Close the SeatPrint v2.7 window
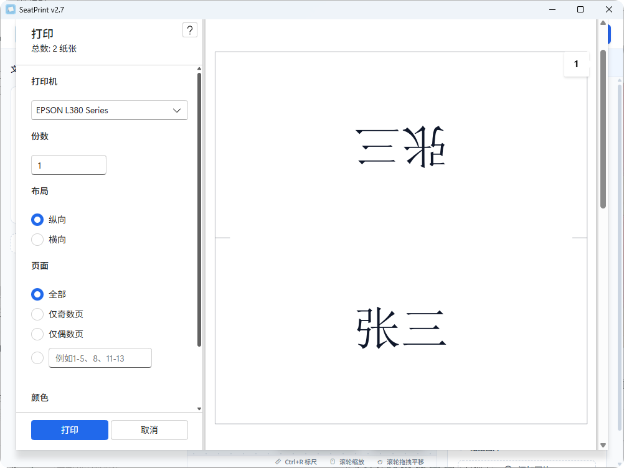Image resolution: width=624 pixels, height=468 pixels. (609, 9)
